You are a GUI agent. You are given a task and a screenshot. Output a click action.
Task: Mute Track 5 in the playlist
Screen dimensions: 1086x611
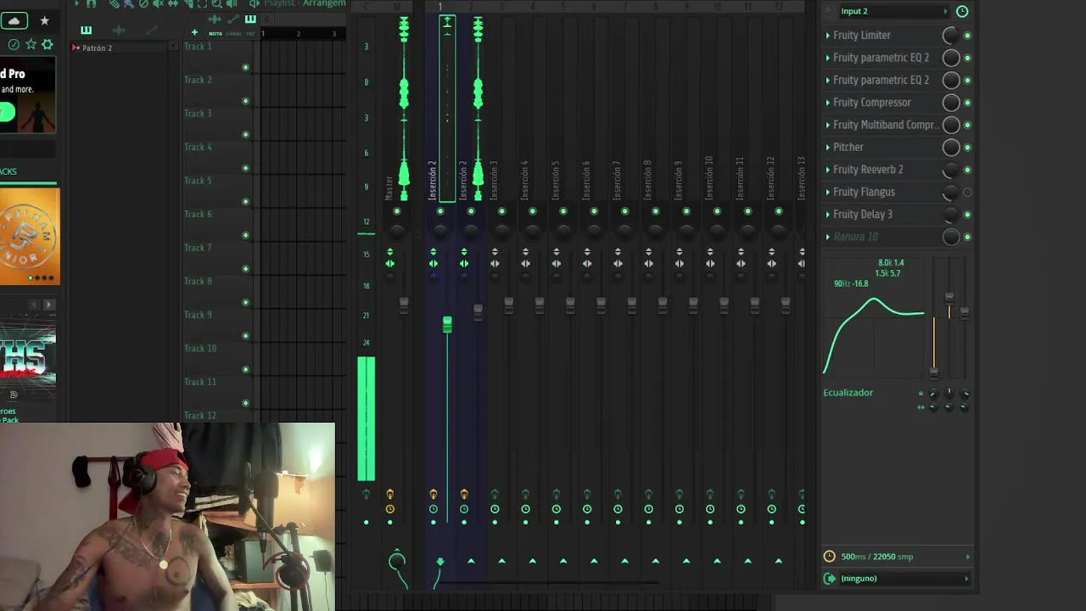click(246, 201)
